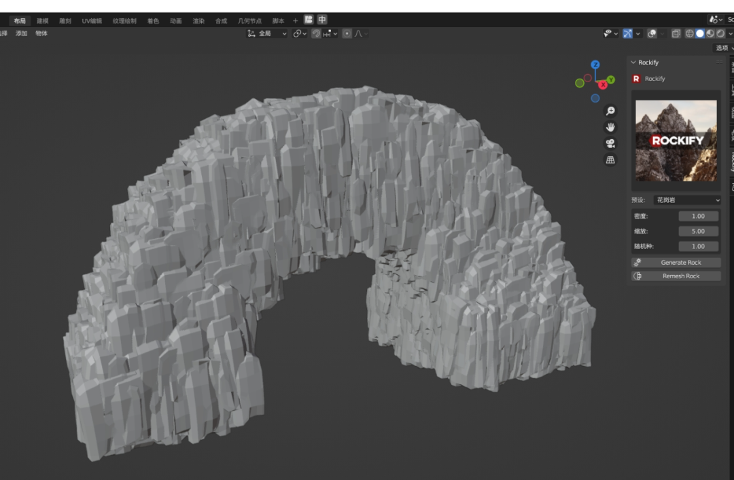This screenshot has width=734, height=480.
Task: Open the 花岗岩 preset dropdown
Action: 686,200
